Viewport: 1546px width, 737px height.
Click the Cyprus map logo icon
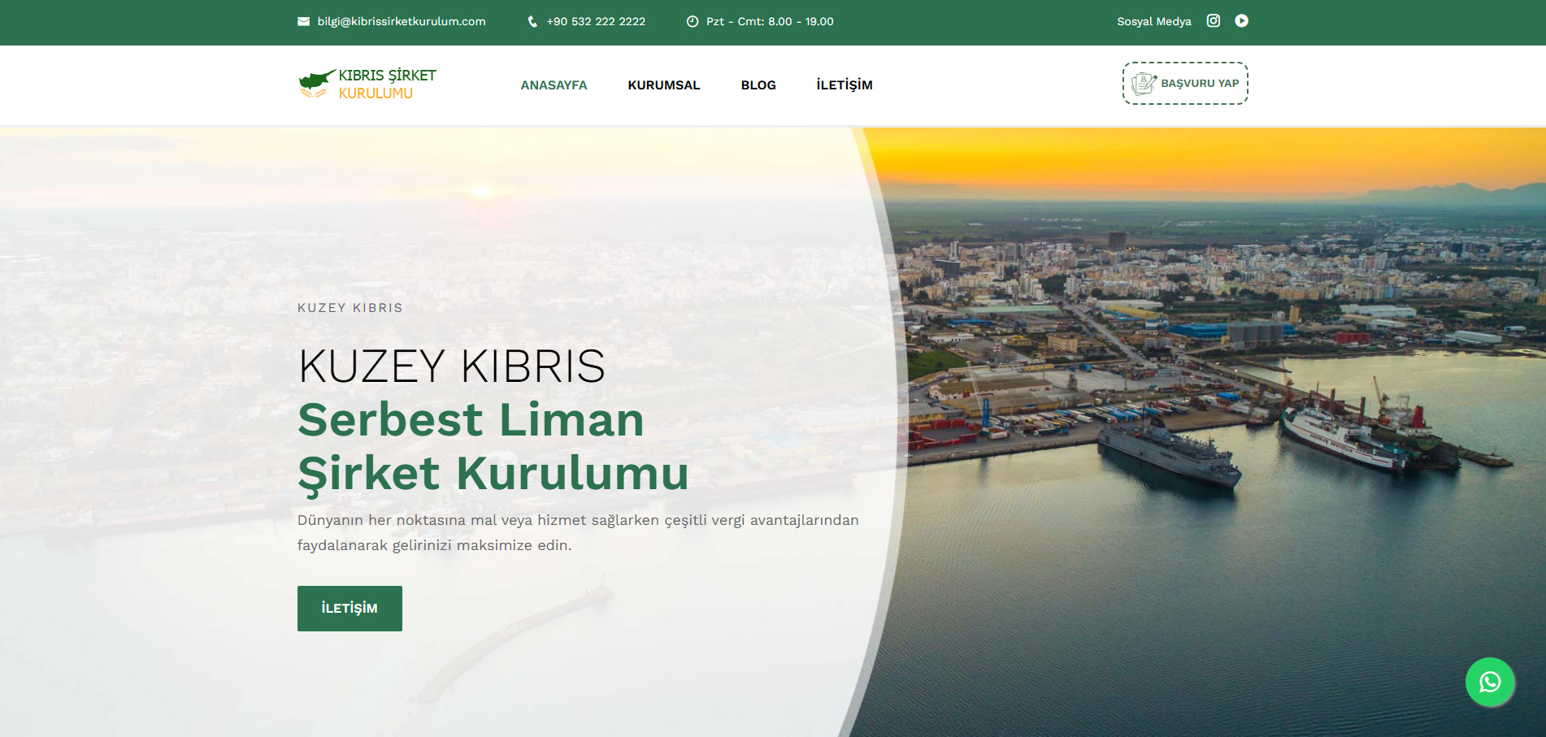click(x=317, y=82)
